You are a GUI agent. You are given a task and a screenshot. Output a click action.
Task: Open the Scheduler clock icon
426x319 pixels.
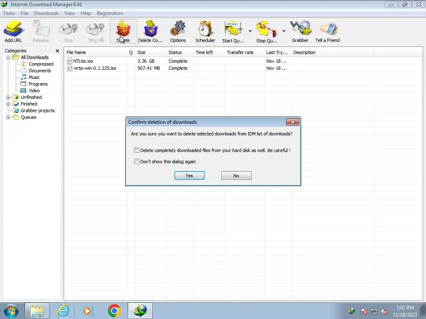[x=205, y=31]
